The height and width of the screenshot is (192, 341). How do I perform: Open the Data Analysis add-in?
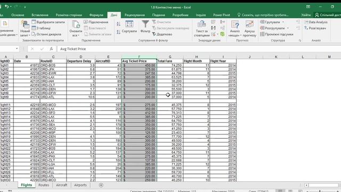[x=316, y=22]
